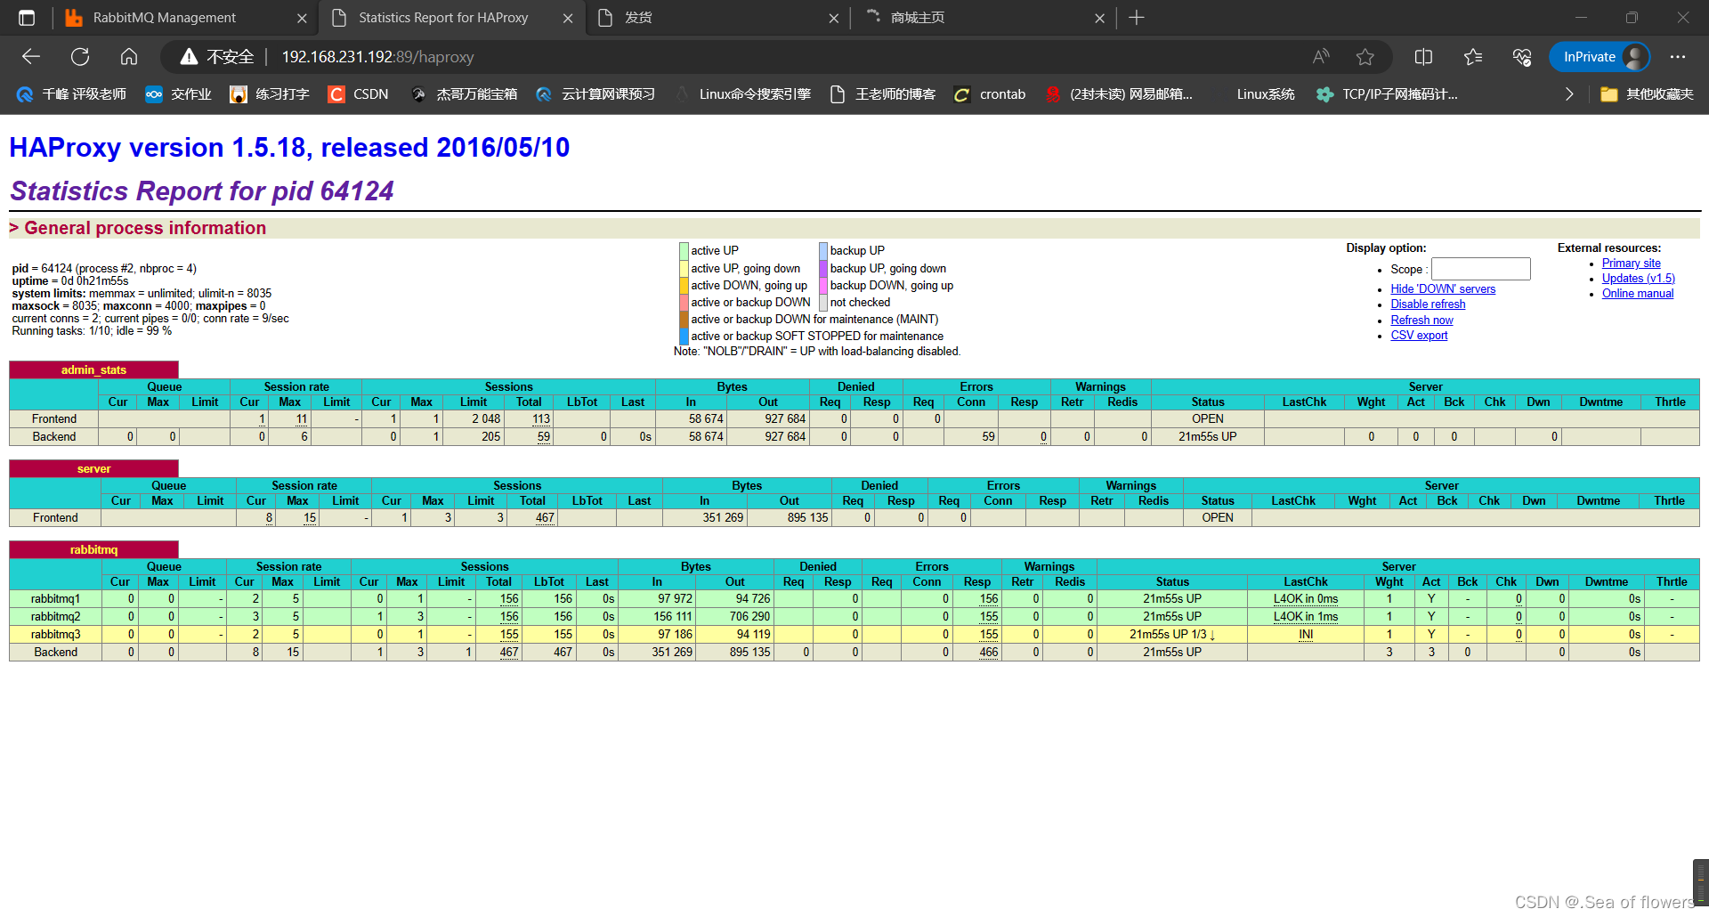Open the favorites list icon
Screen dimensions: 1709x917
tap(1472, 57)
